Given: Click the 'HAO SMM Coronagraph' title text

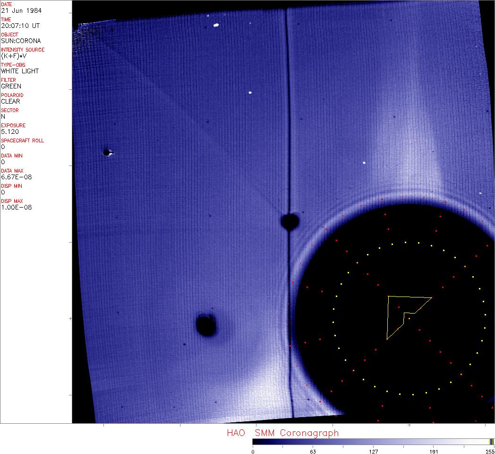Looking at the screenshot, I should (x=282, y=433).
